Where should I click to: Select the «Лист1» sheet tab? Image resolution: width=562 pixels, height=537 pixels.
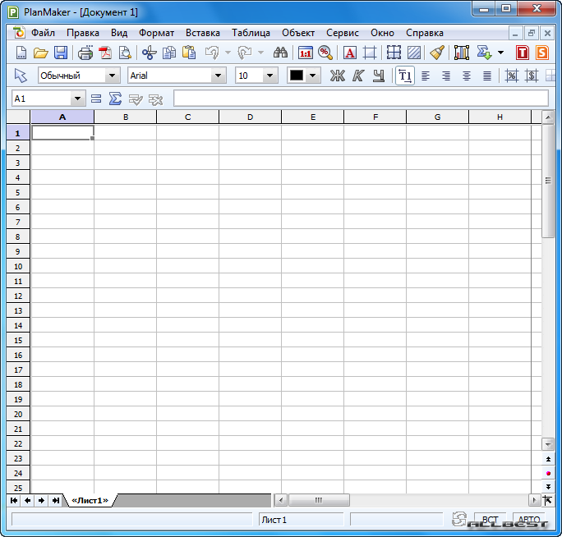[x=90, y=500]
